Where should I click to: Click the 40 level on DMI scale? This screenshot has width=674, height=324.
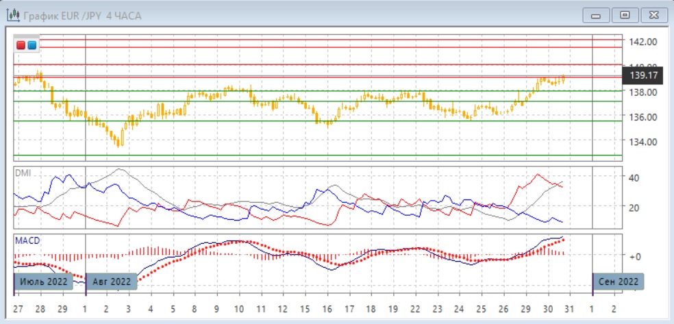pos(634,178)
